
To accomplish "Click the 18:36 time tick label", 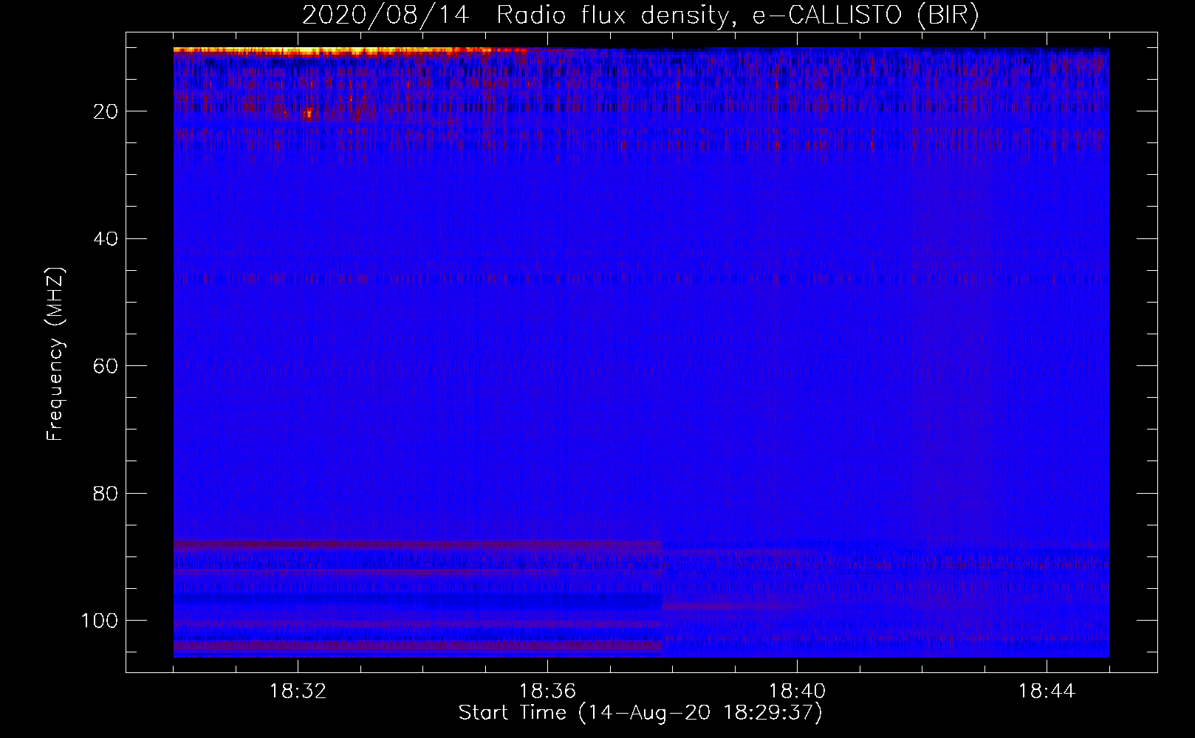I will 547,692.
